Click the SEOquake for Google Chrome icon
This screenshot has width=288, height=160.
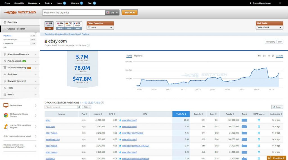coord(6,115)
